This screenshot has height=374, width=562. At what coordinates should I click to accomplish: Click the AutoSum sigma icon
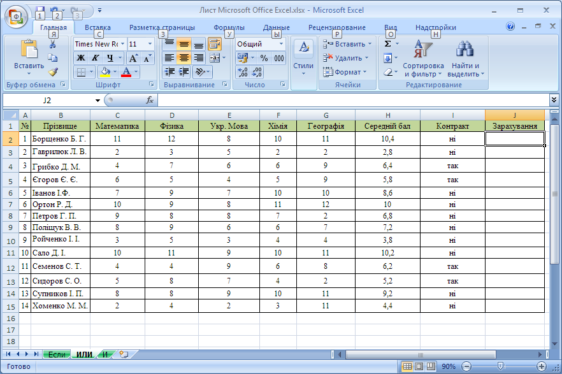pyautogui.click(x=388, y=44)
